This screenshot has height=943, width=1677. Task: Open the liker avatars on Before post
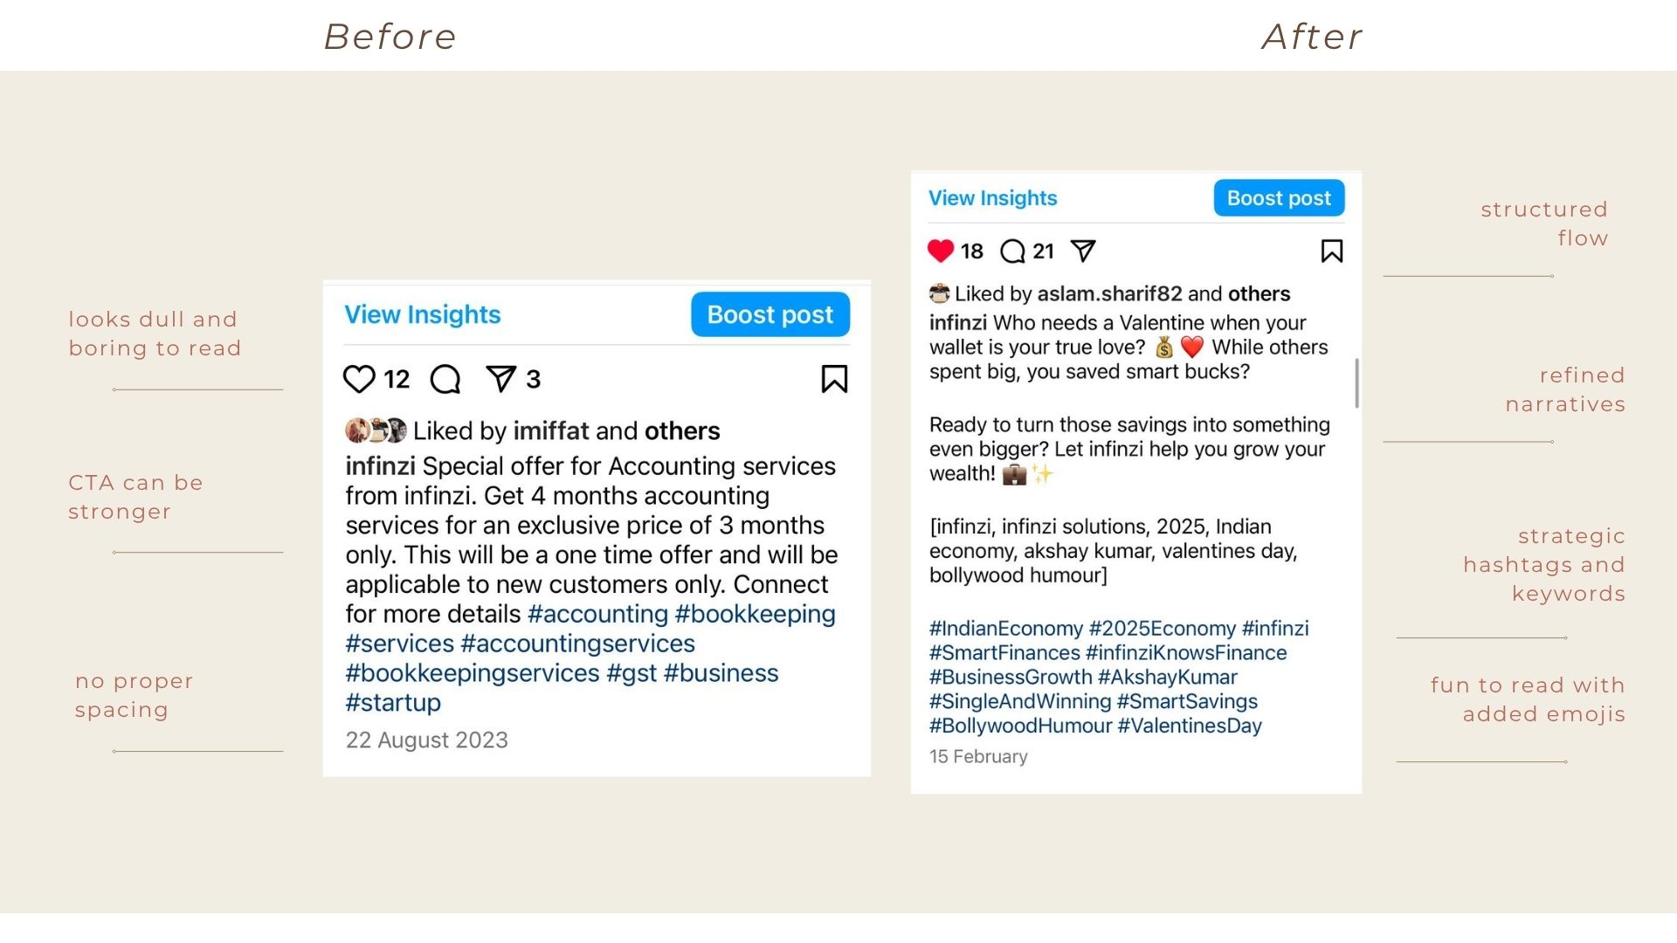(376, 430)
